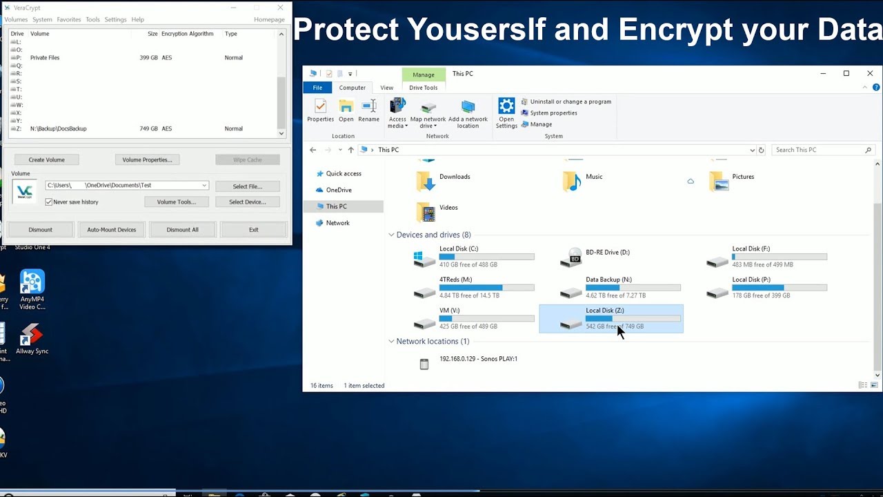Select the BD-RE Drive (D:) icon
883x497 pixels.
click(571, 258)
